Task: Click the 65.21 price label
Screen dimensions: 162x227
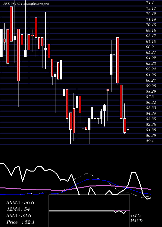Action: pos(151,53)
